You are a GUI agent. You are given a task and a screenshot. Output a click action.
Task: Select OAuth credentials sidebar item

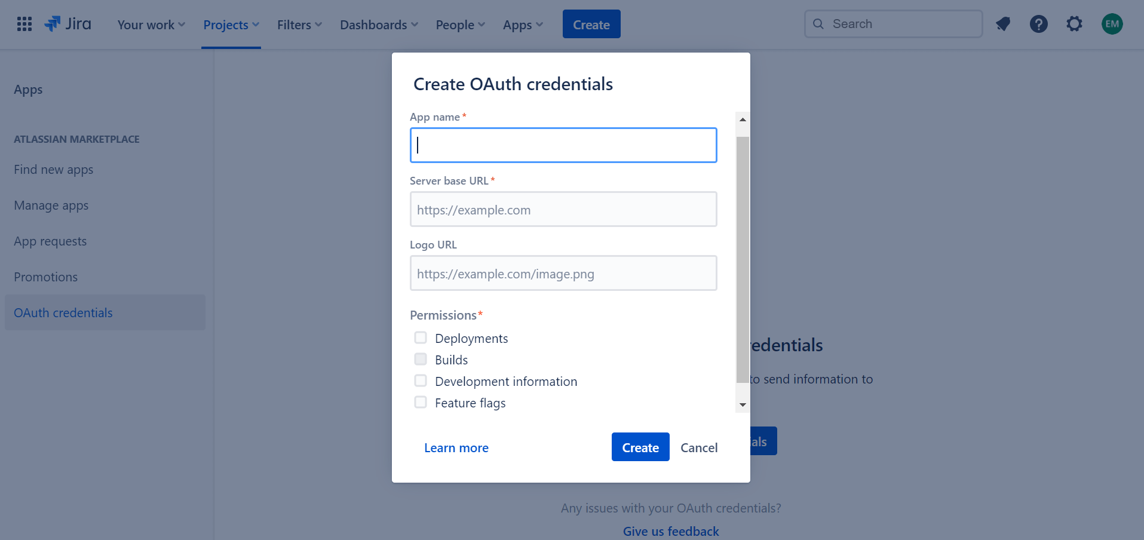[105, 312]
